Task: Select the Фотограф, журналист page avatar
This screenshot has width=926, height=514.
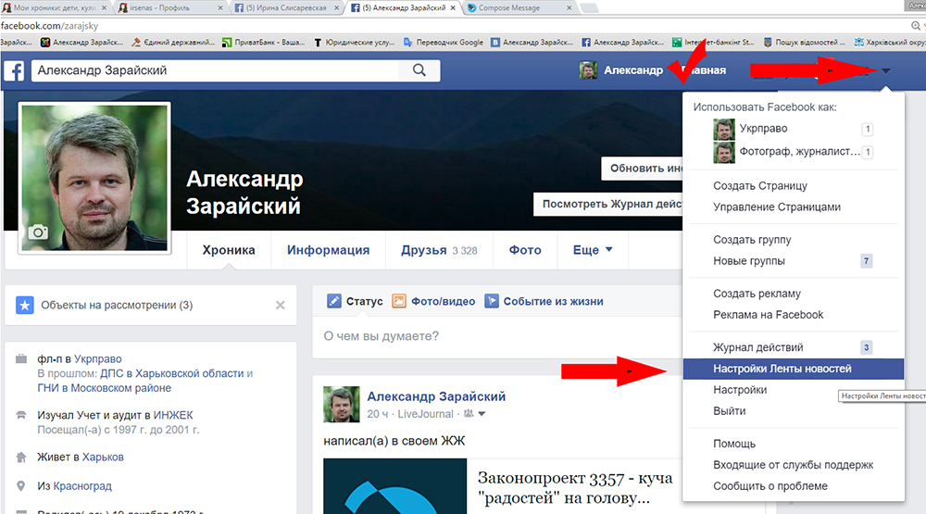Action: pos(724,153)
